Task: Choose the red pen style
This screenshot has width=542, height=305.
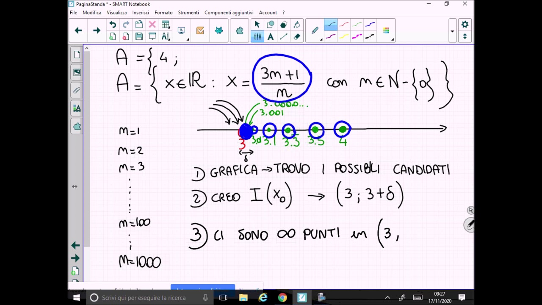Action: (344, 25)
